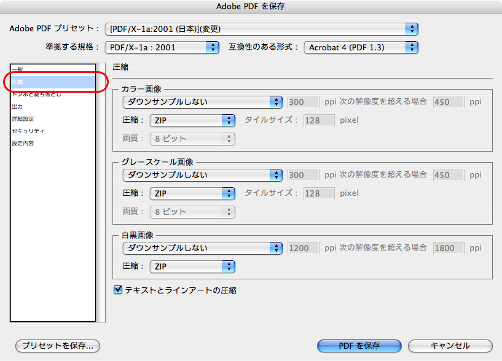502x361 pixels.
Task: Open カラー画像 圧縮 ZIP dropdown
Action: point(192,121)
